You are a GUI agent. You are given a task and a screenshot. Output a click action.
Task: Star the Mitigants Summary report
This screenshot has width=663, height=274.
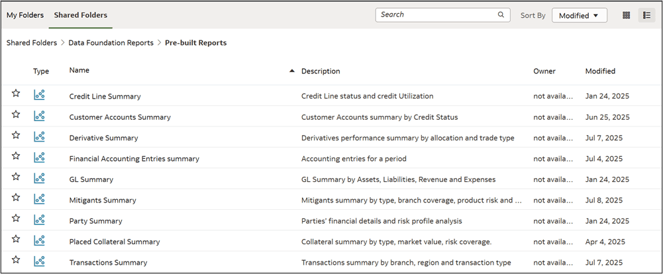pyautogui.click(x=16, y=199)
